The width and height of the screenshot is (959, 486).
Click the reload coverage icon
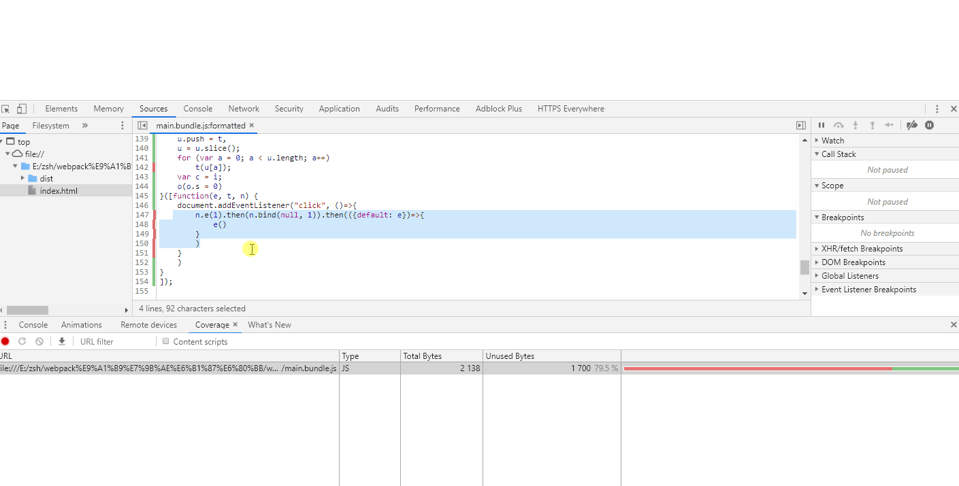point(22,342)
